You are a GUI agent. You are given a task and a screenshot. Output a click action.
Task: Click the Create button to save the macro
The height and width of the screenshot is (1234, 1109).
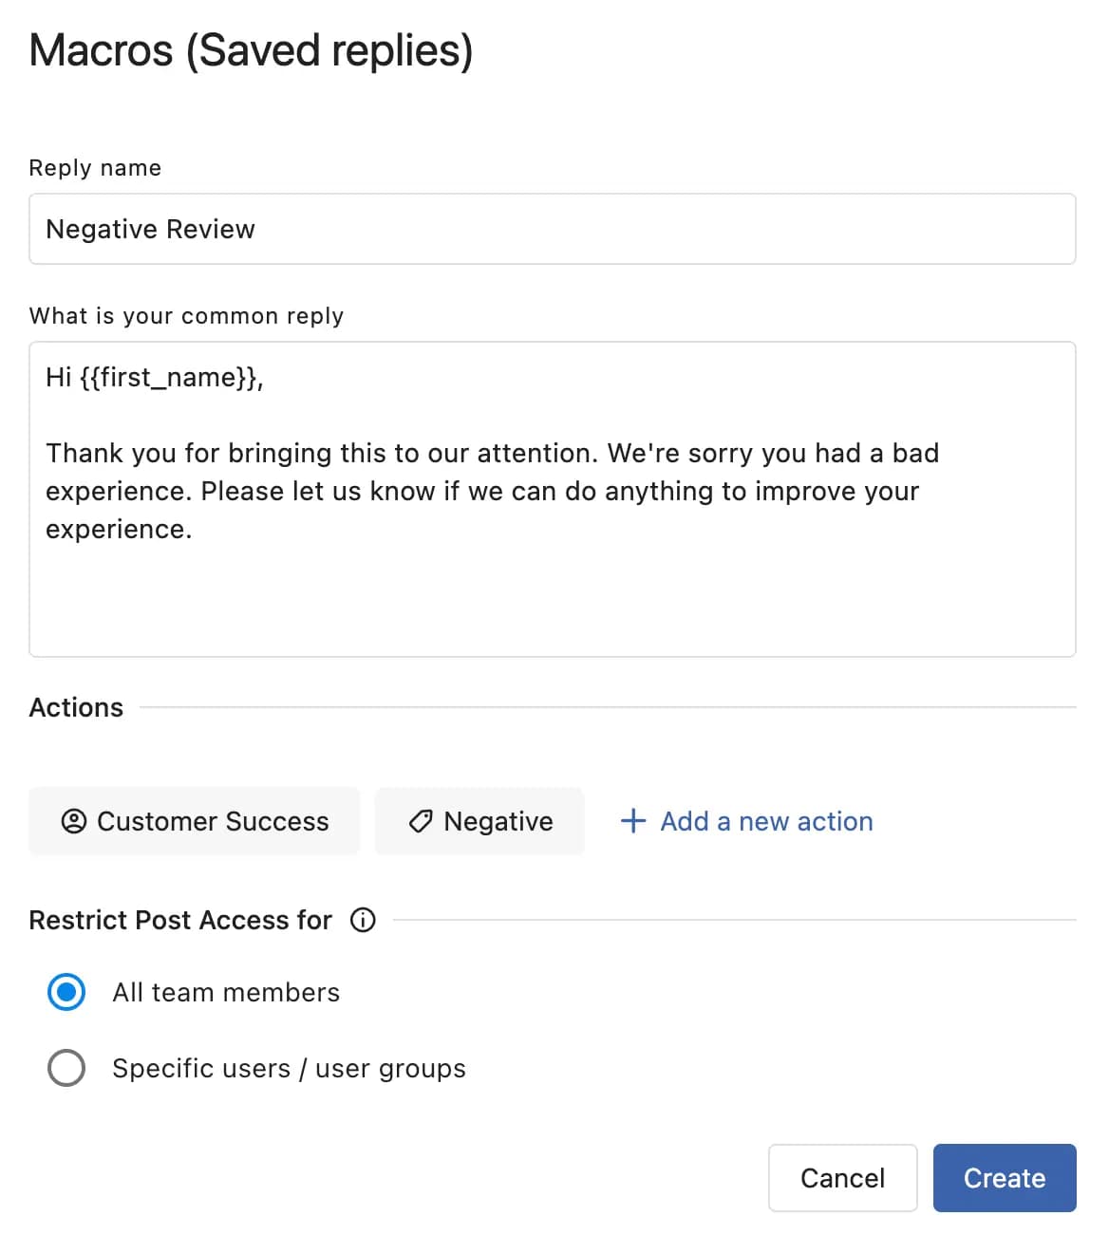pos(1005,1178)
